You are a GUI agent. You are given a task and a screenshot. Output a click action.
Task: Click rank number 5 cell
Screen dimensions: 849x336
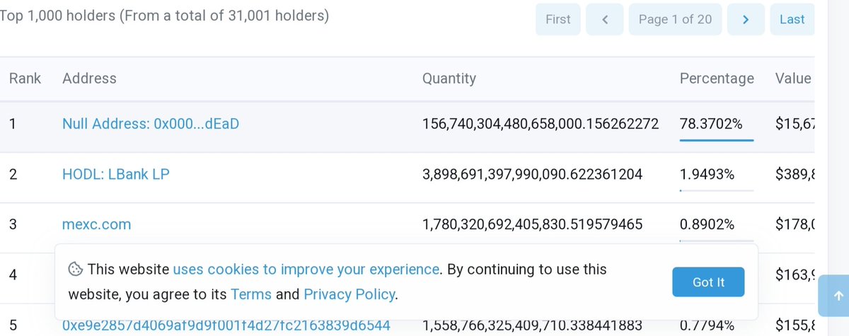13,326
